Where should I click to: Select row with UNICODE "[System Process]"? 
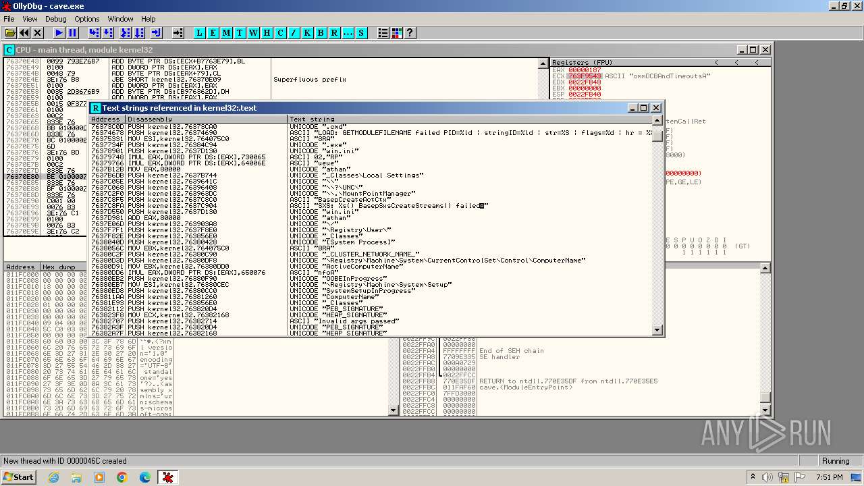[371, 242]
